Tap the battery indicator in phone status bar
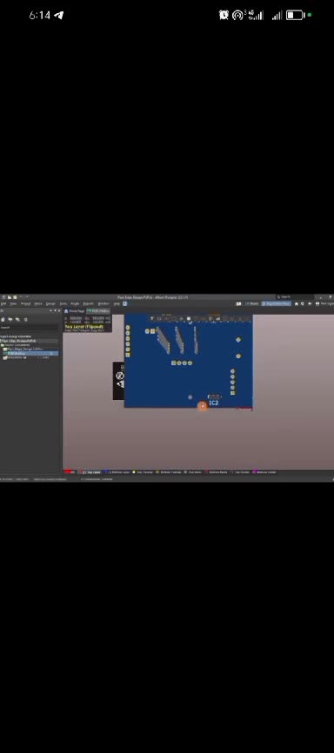This screenshot has height=753, width=334. [x=295, y=16]
